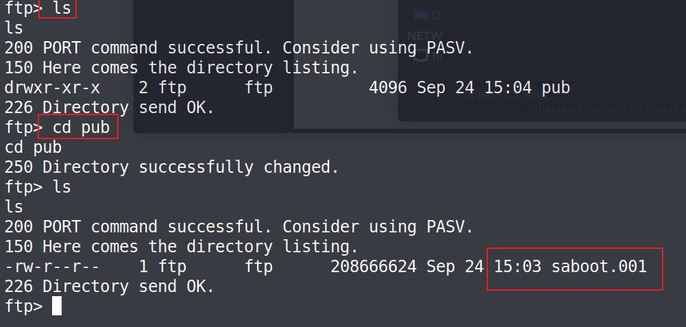686x327 pixels.
Task: Click the '250 Directory successfully changed.' line
Action: (x=172, y=167)
